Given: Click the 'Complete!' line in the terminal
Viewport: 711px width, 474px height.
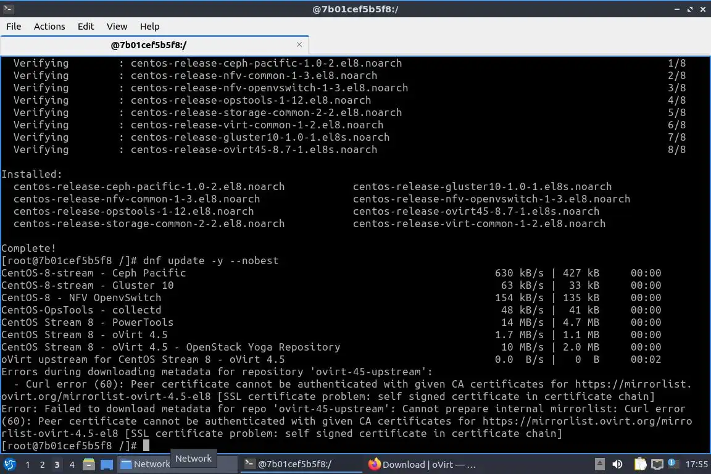Looking at the screenshot, I should (x=28, y=249).
